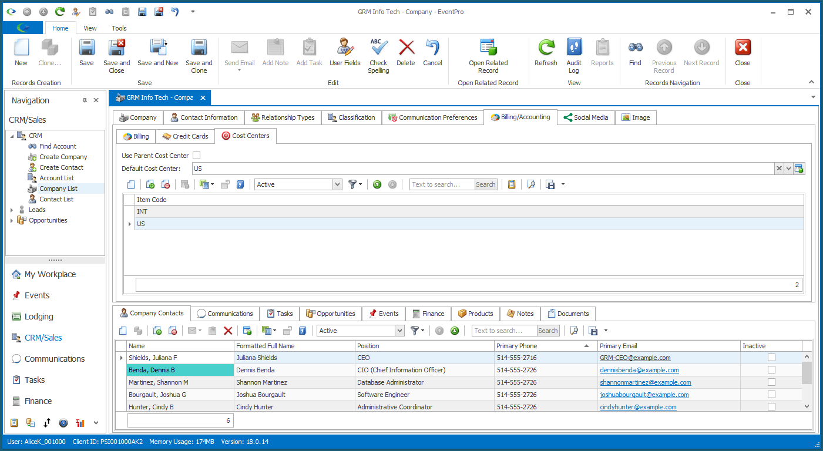The image size is (823, 451).
Task: Open Active filter dropdown in contacts
Action: (x=399, y=331)
